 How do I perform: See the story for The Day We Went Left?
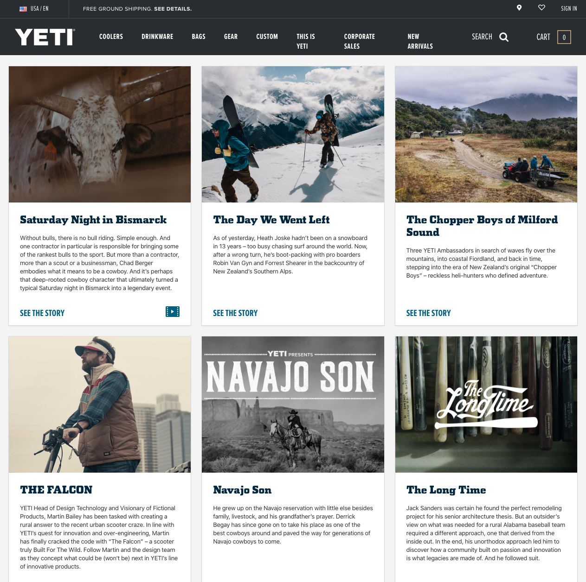coord(235,313)
